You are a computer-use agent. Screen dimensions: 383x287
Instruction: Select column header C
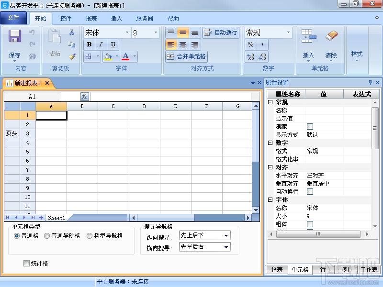click(x=113, y=106)
